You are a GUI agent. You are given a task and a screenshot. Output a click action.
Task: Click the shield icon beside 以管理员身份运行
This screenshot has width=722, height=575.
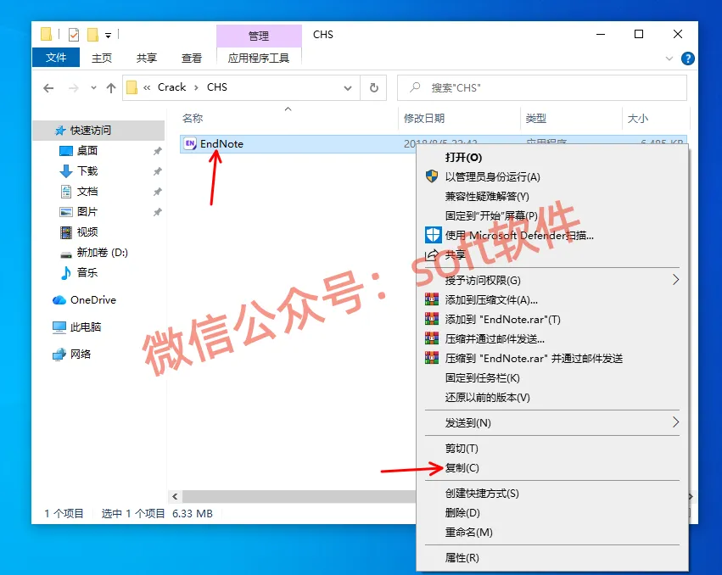click(432, 176)
